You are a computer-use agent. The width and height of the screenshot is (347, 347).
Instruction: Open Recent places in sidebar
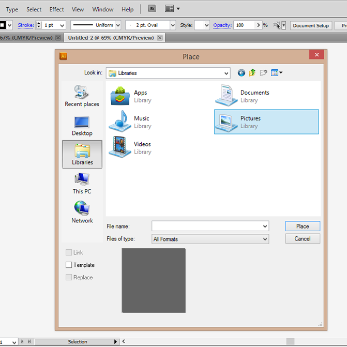82,96
